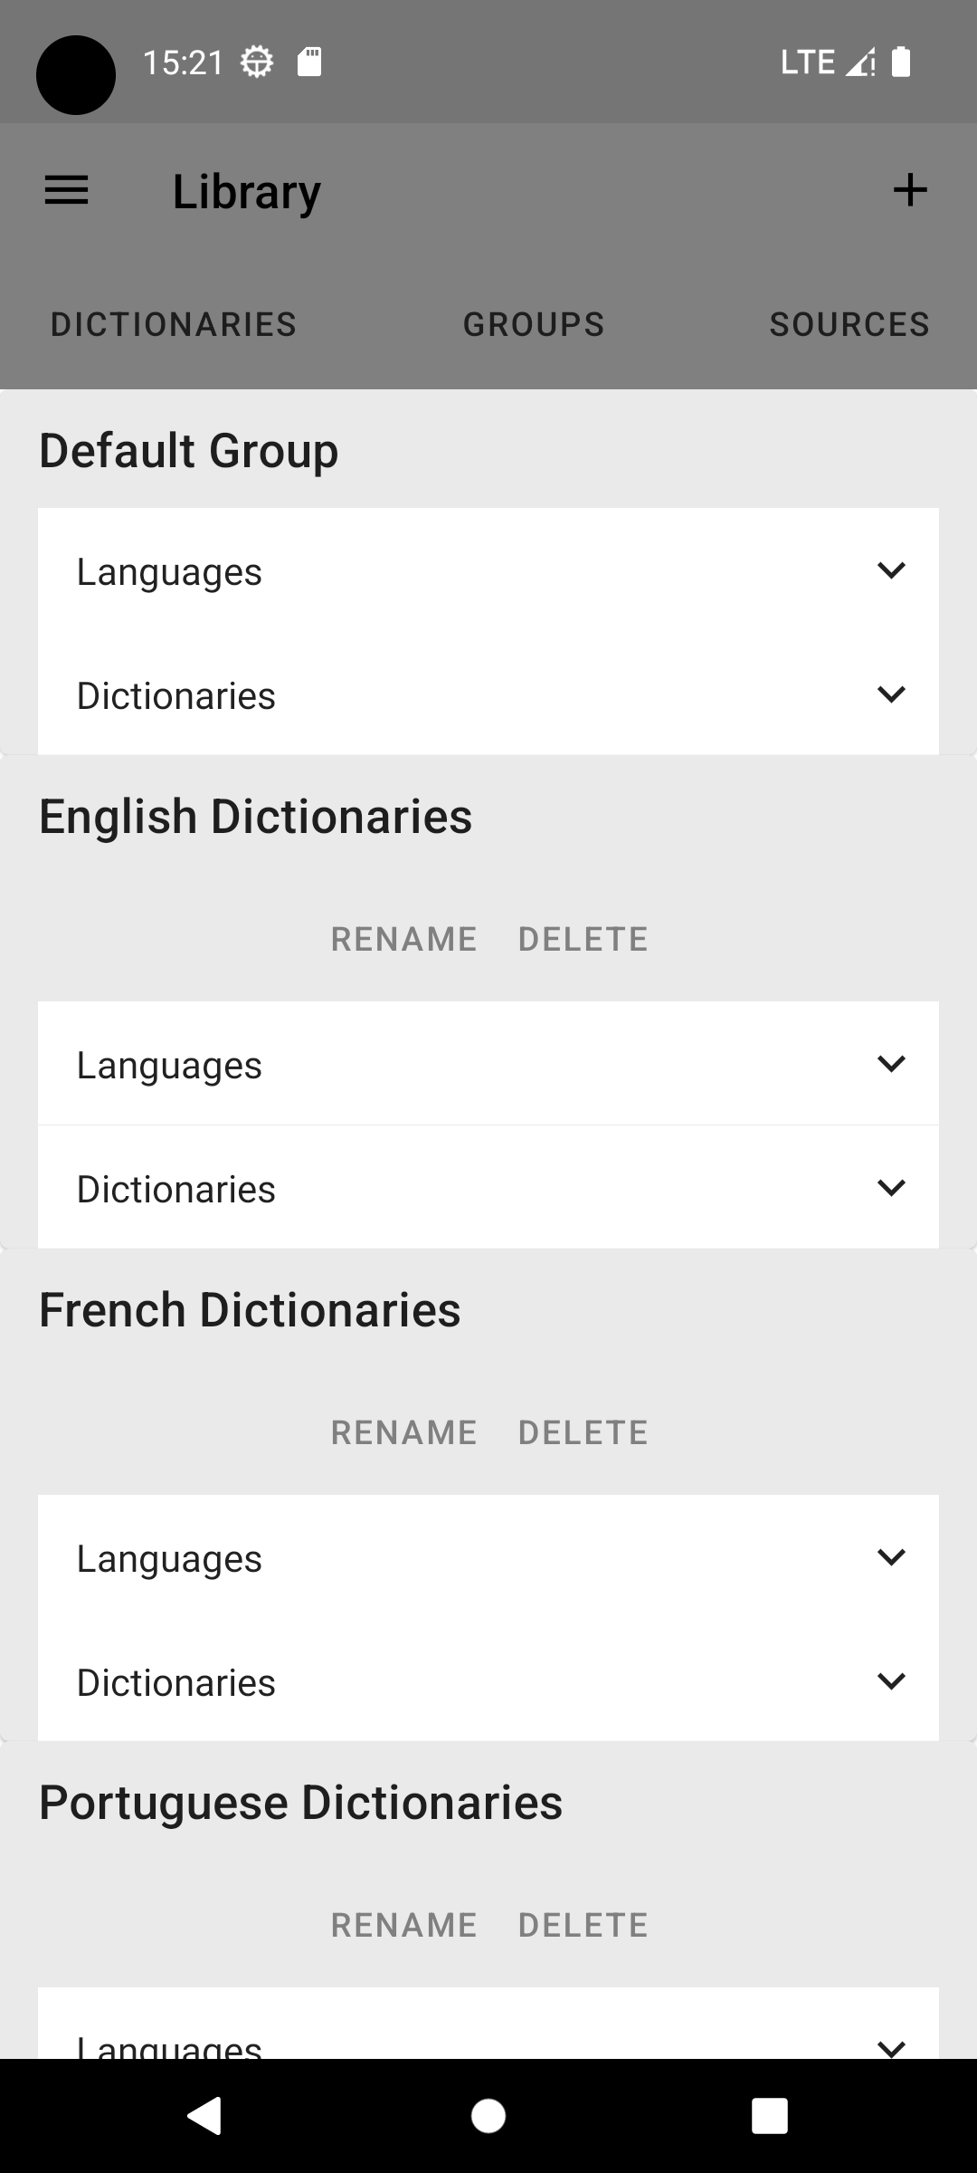Rename the French Dictionaries group
This screenshot has height=2173, width=977.
(403, 1432)
